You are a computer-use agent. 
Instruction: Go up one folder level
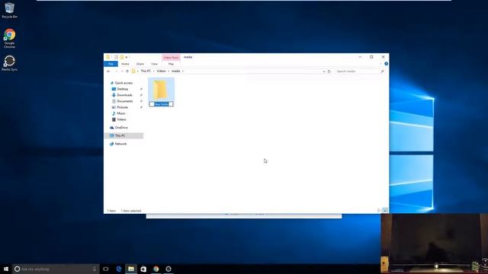(x=127, y=71)
